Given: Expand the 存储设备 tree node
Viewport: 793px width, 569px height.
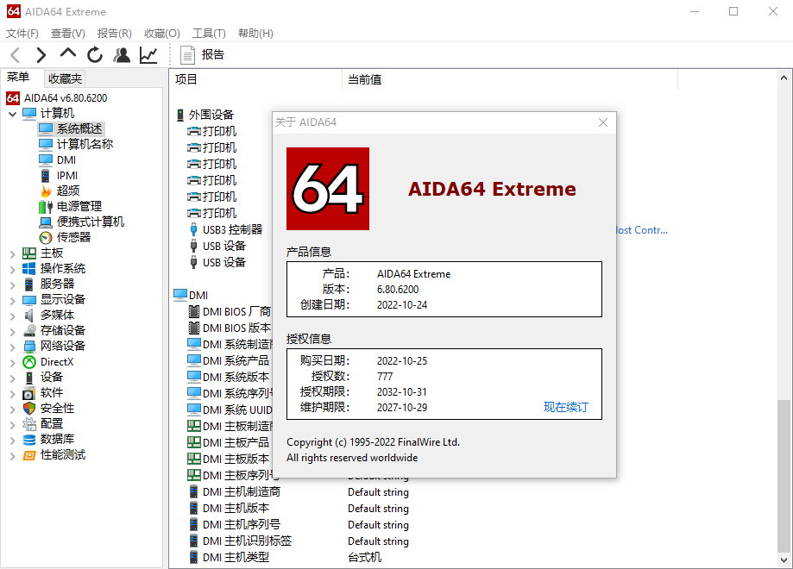Looking at the screenshot, I should pos(13,332).
